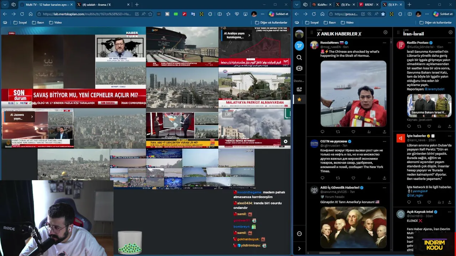
Task: Open more options on CGTN на русском post
Action: pyautogui.click(x=384, y=142)
